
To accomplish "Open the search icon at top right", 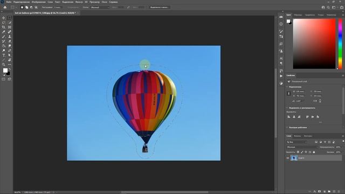I will pos(328,7).
